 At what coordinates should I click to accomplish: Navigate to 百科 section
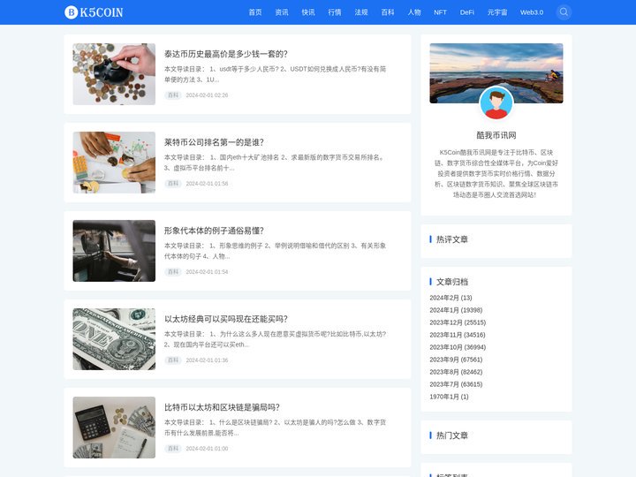(x=388, y=12)
